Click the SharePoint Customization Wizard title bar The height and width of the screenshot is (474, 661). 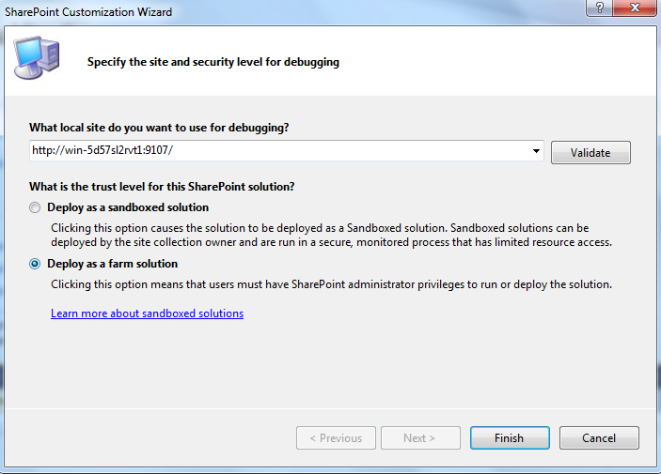282,11
